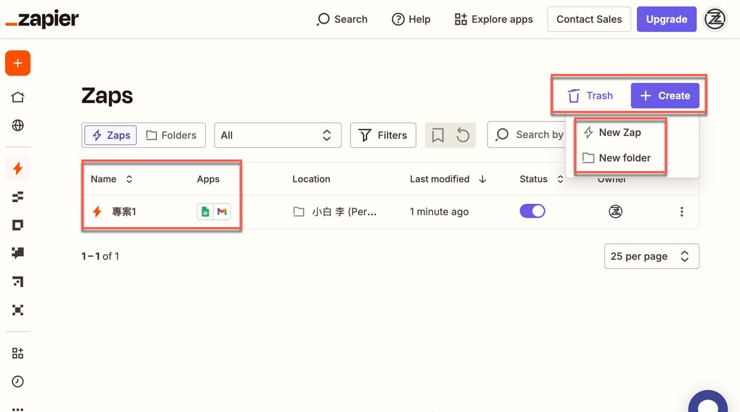Open Zap history clock icon in sidebar

tap(18, 381)
